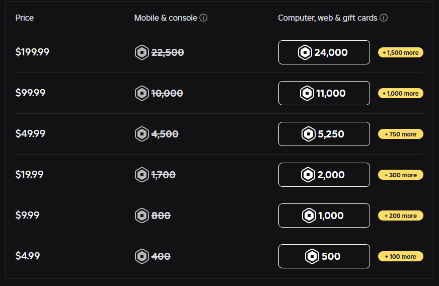Image resolution: width=439 pixels, height=286 pixels.
Task: Click the +300 more bonus badge
Action: click(401, 175)
